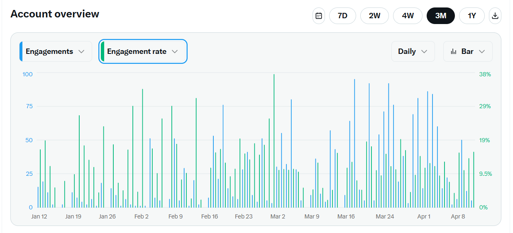
Task: Switch to the 2W time range
Action: tap(374, 16)
